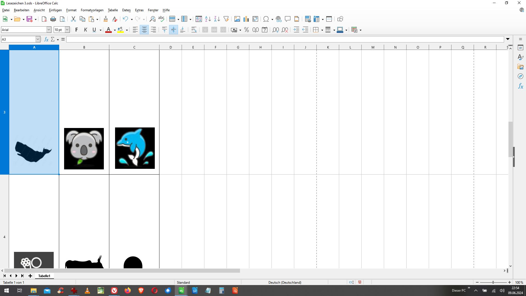Image resolution: width=526 pixels, height=296 pixels.
Task: Add a new sheet with plus button
Action: (x=30, y=276)
